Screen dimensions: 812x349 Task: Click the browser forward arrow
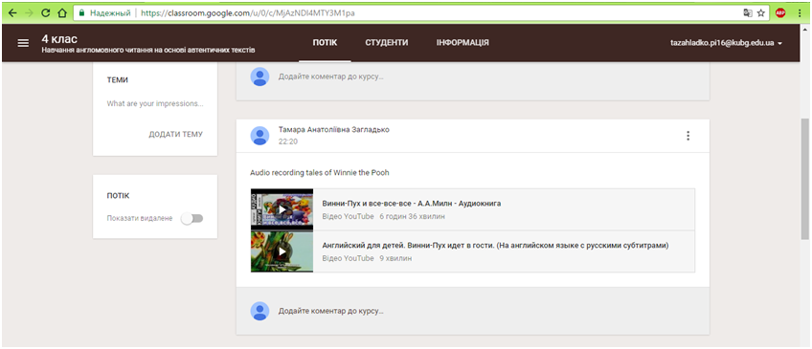(x=29, y=13)
